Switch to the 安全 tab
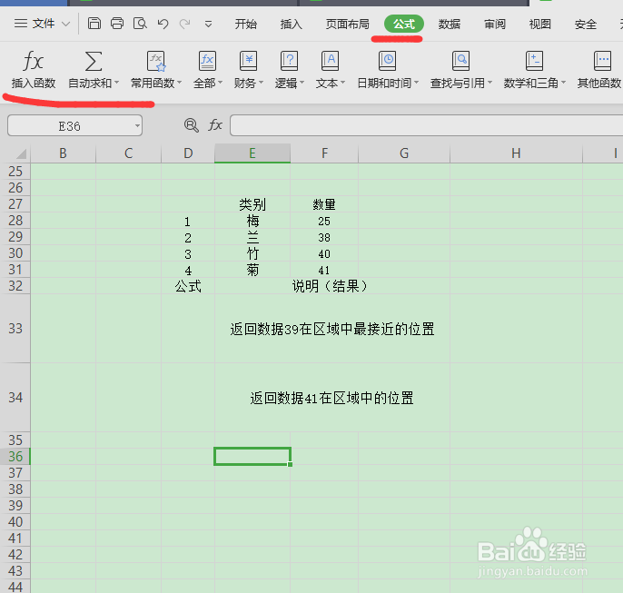 [x=585, y=24]
